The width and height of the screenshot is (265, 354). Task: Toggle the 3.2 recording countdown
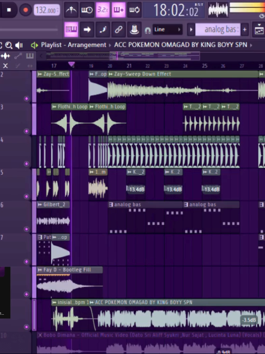(x=103, y=10)
